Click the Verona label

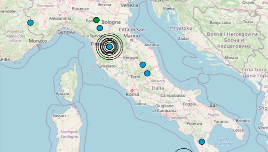pyautogui.click(x=104, y=5)
